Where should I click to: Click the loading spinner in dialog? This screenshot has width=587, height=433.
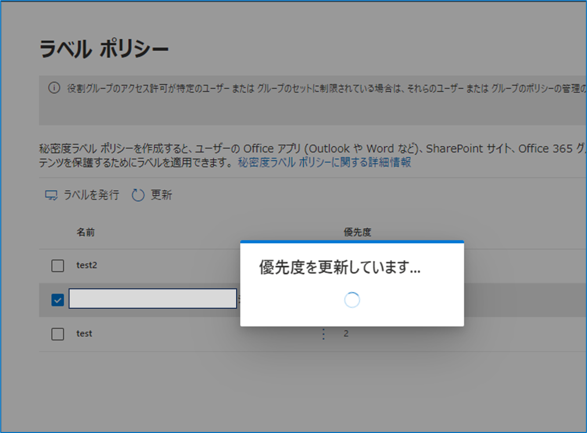tap(352, 300)
